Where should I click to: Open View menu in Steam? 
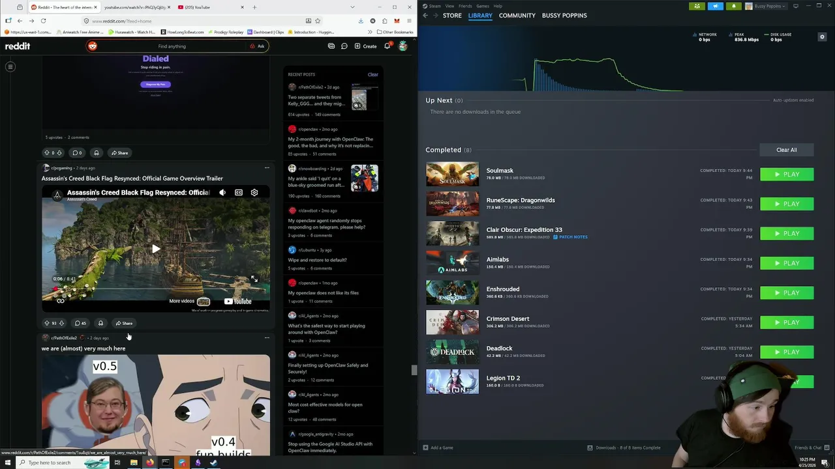click(449, 6)
